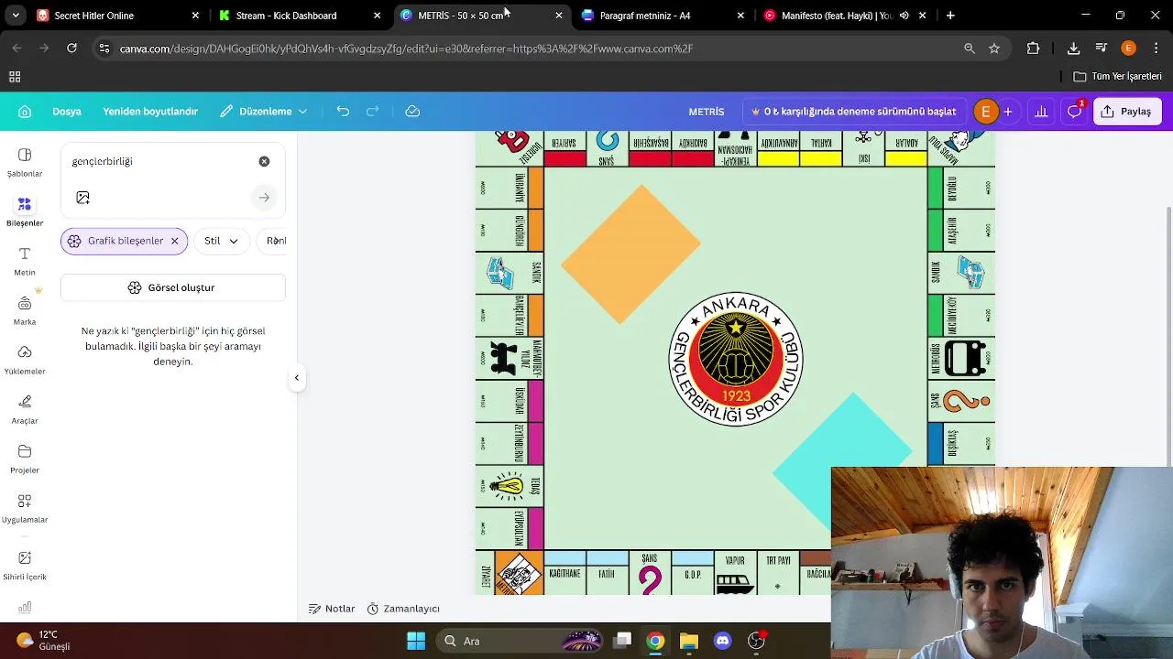
Task: Open the Bileşenler sidebar panel
Action: pyautogui.click(x=25, y=211)
